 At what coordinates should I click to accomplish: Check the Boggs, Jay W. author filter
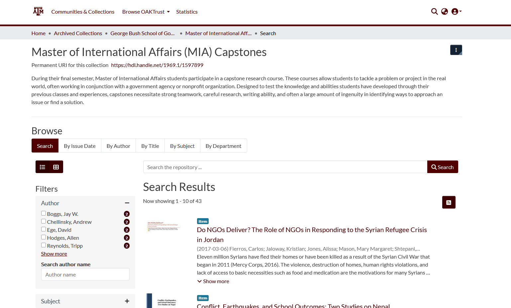tap(44, 214)
